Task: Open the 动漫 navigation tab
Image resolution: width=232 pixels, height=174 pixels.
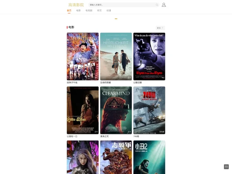Action: coord(109,11)
